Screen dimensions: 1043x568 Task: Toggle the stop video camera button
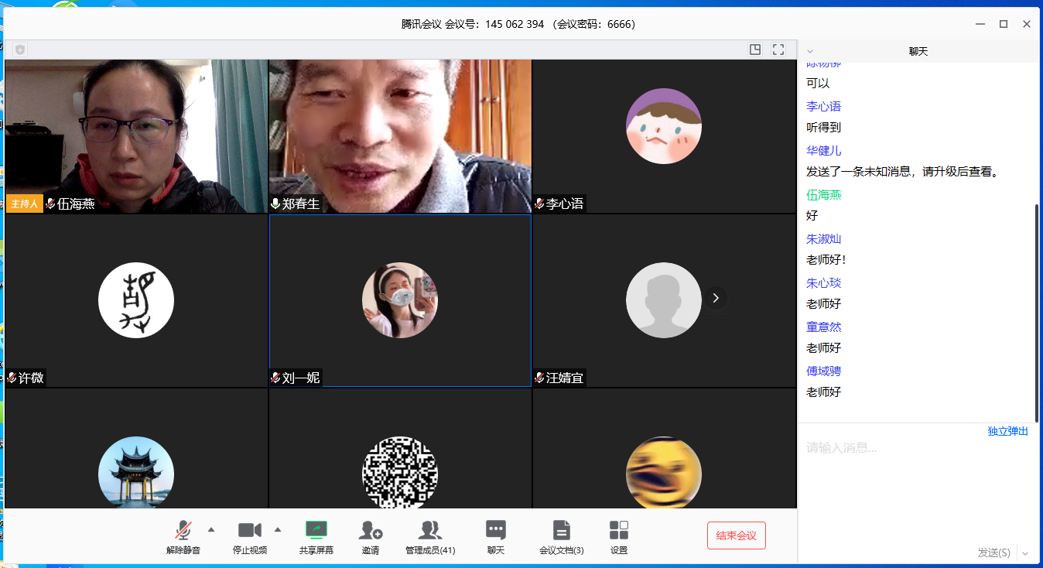point(249,531)
